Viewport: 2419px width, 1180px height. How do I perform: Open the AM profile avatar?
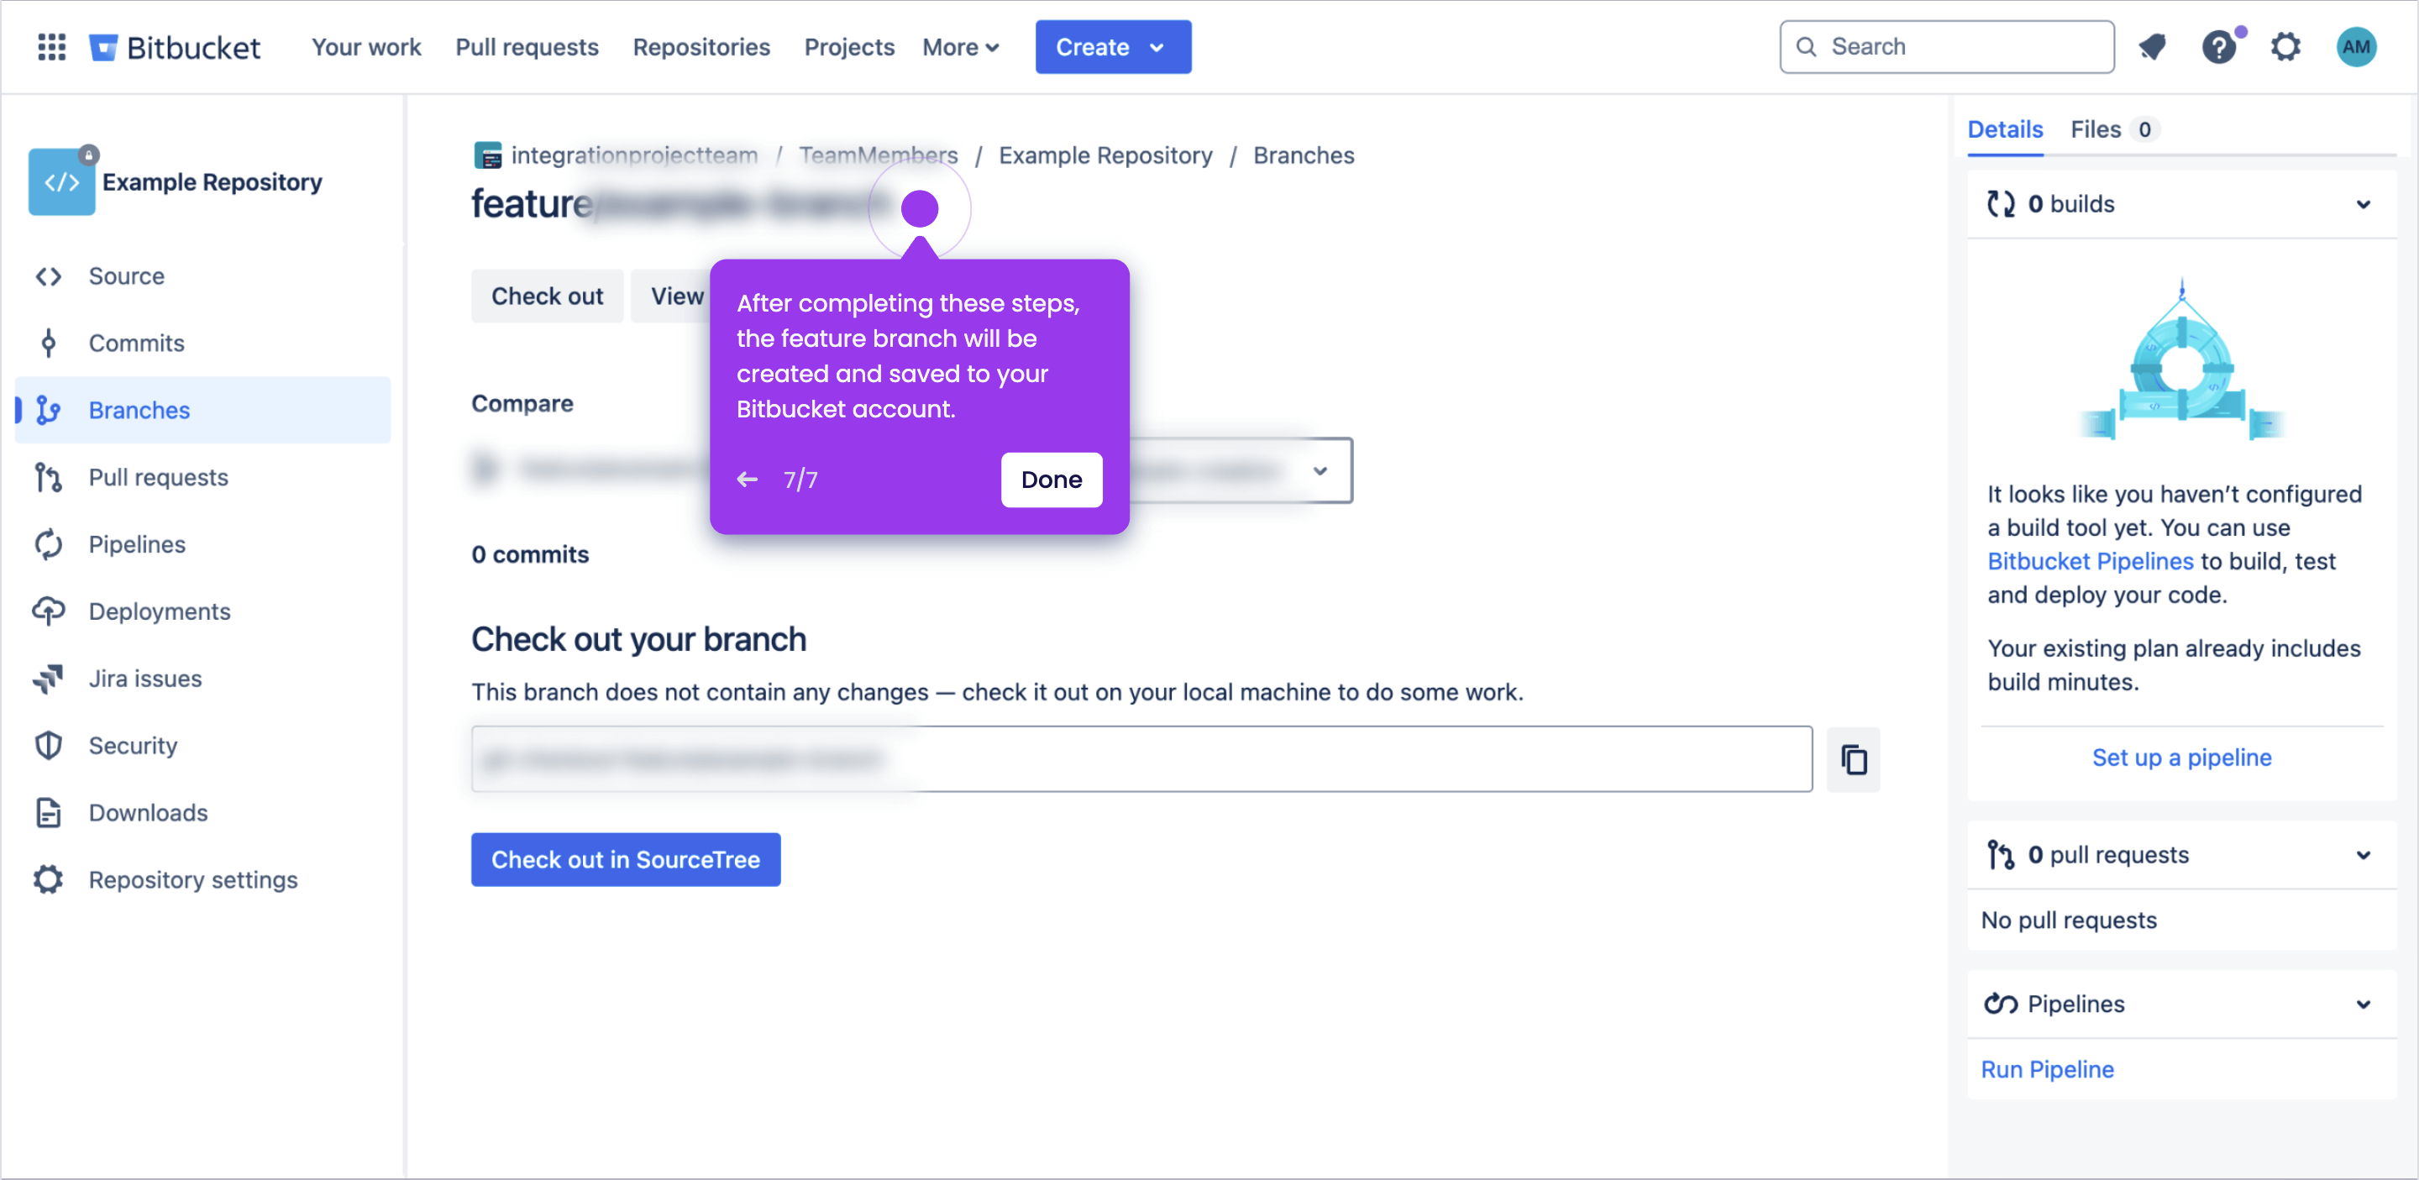(2356, 46)
